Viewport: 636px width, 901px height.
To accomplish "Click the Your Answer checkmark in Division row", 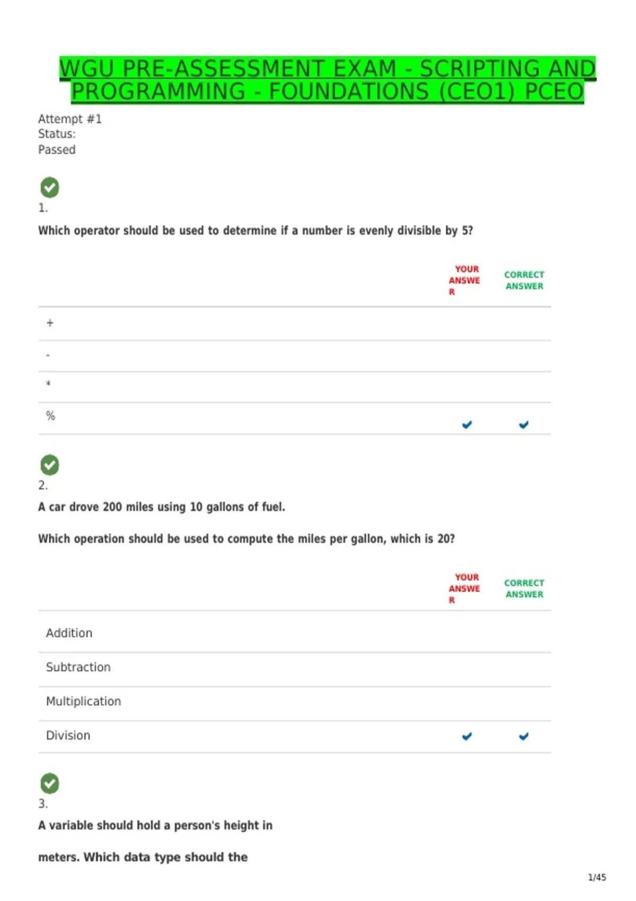I will coord(467,736).
